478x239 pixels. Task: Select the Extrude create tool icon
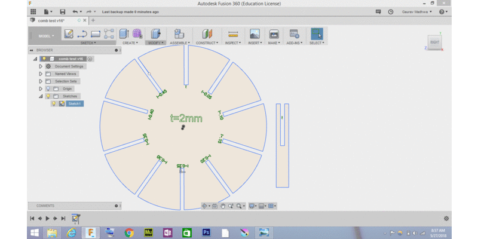pyautogui.click(x=124, y=34)
